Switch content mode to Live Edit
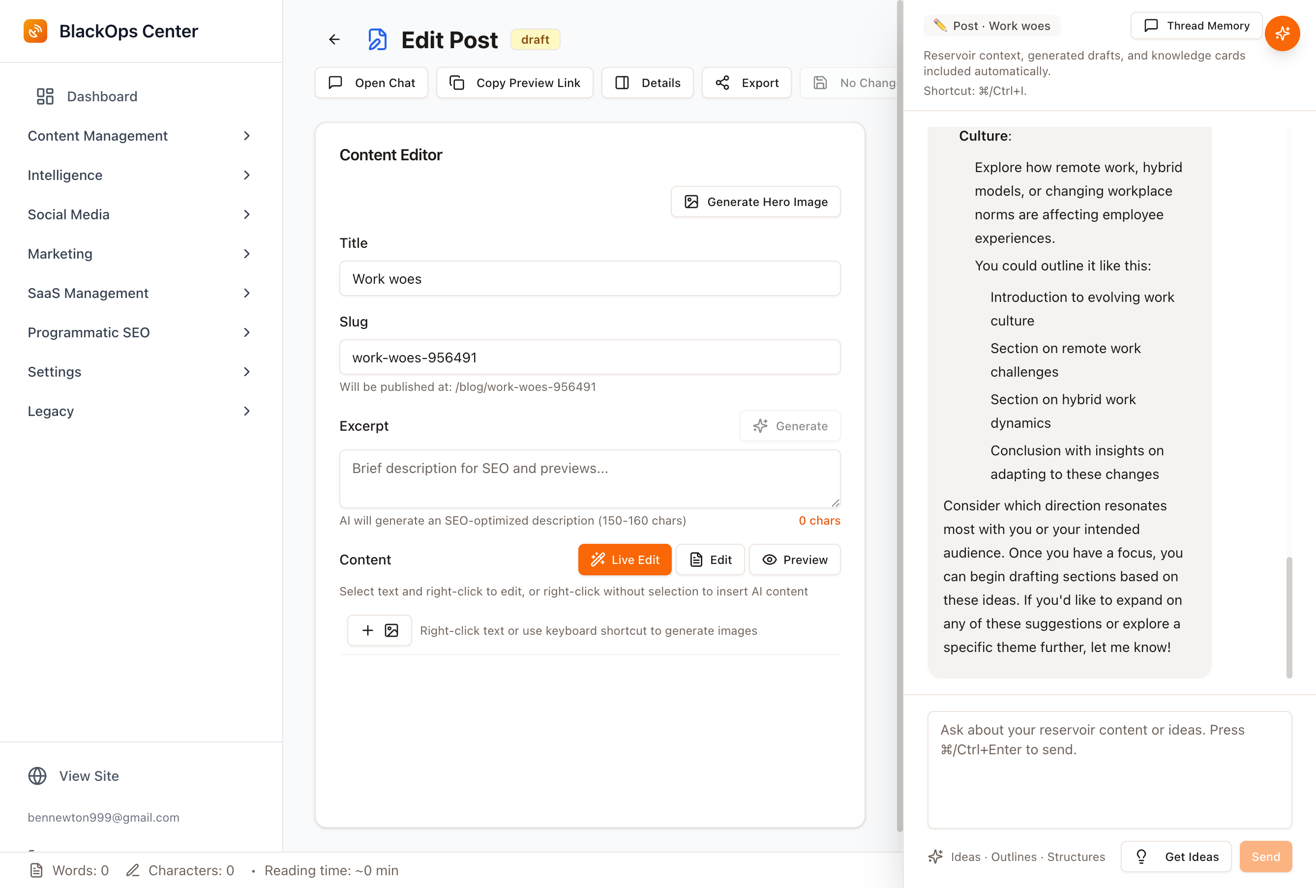Screen dimensions: 1316x888 [624, 560]
